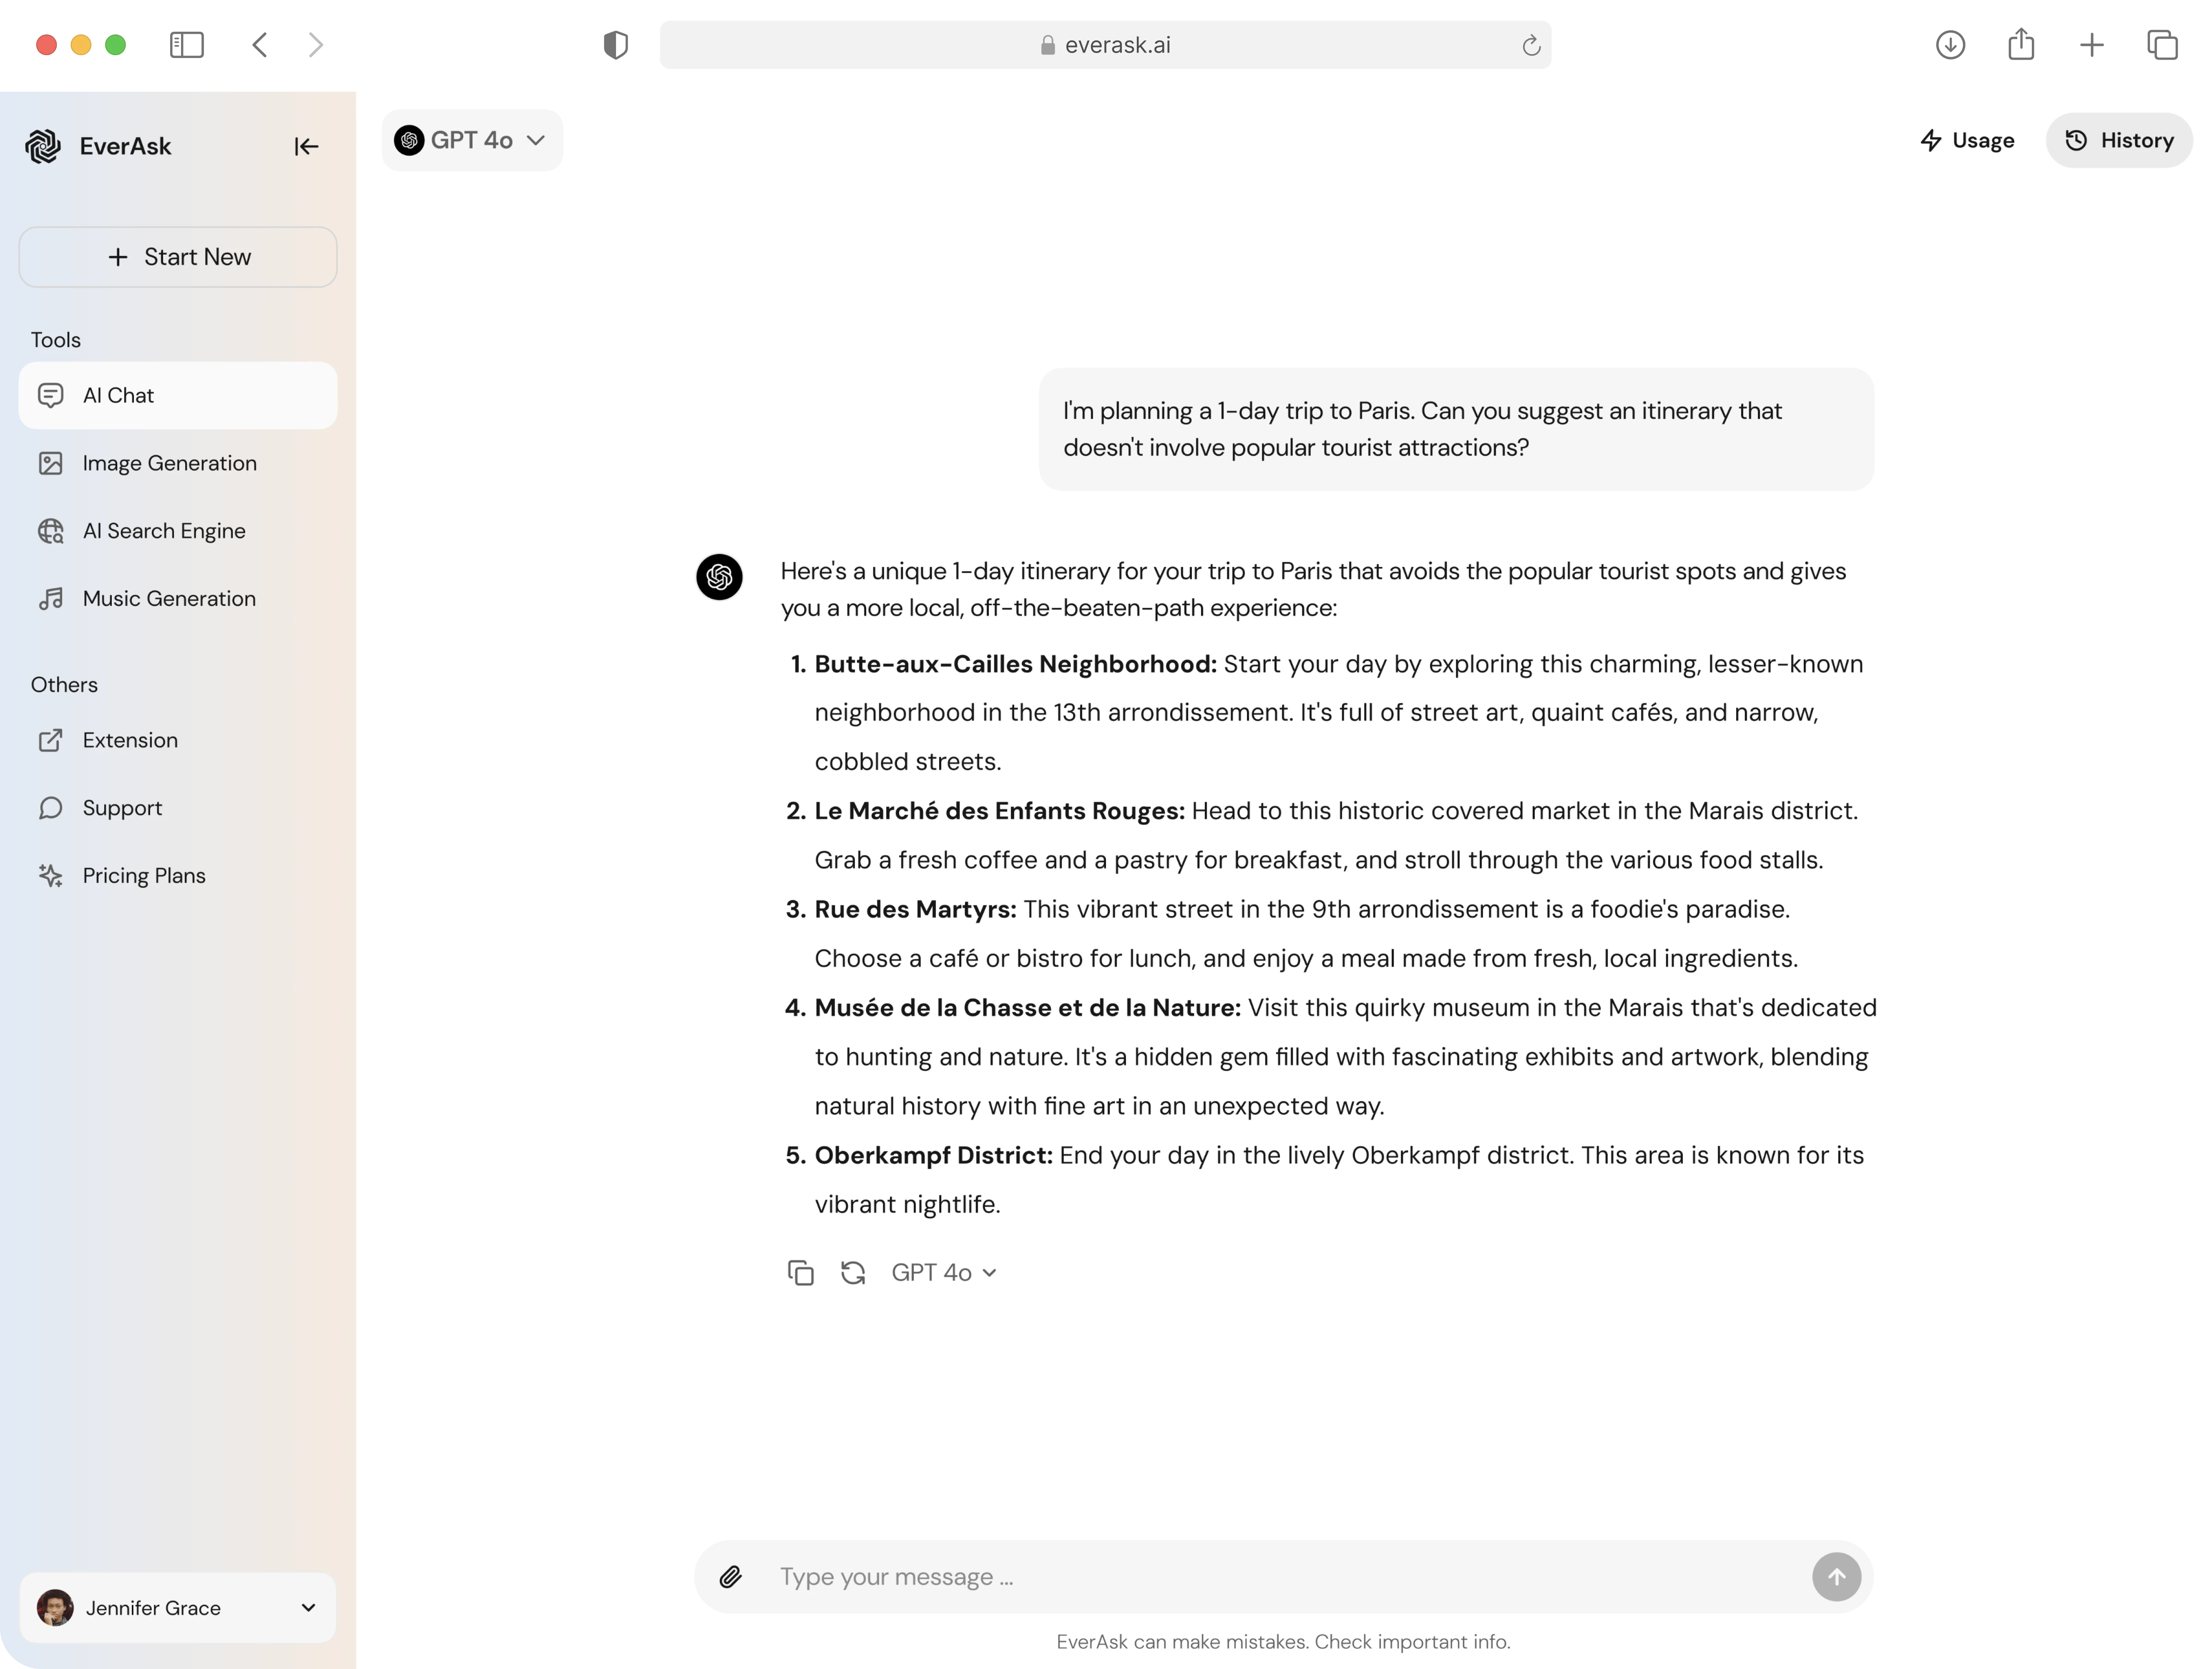This screenshot has width=2212, height=1669.
Task: Click the attachment paperclip icon
Action: tap(733, 1576)
